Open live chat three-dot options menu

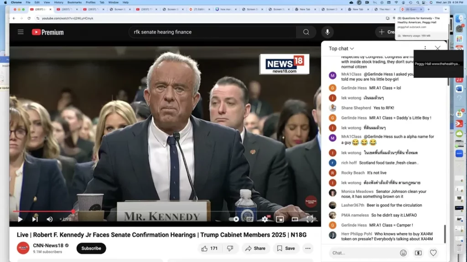[425, 48]
